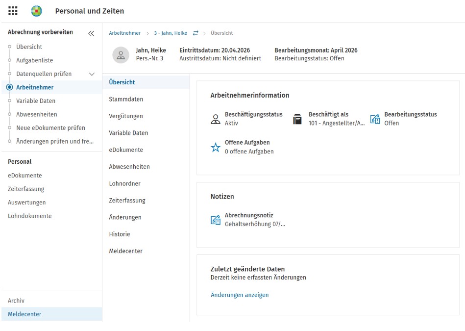Screen dimensions: 465x331
Task: Click the Abrechnungsnotiz note icon
Action: point(216,220)
